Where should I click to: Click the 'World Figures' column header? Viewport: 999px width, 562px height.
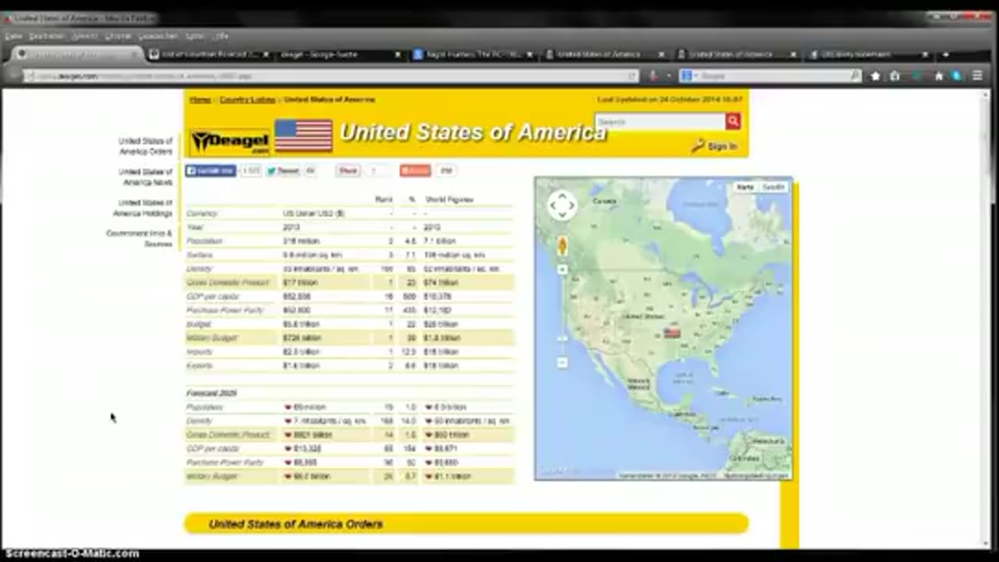pos(450,200)
